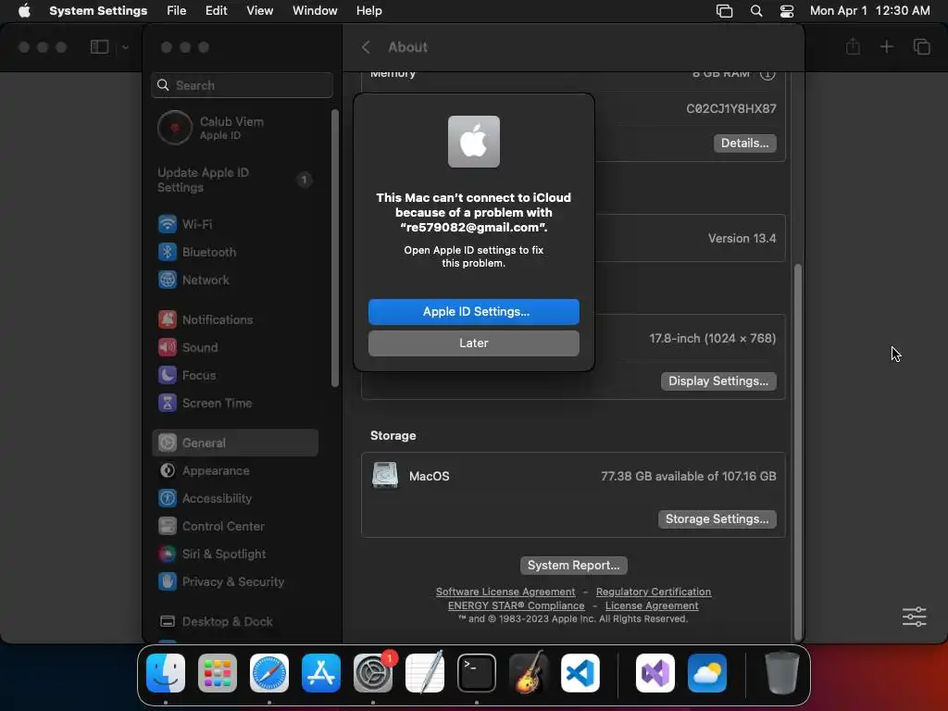Select Update Apple ID Settings item
Image resolution: width=948 pixels, height=711 pixels.
[x=236, y=180]
